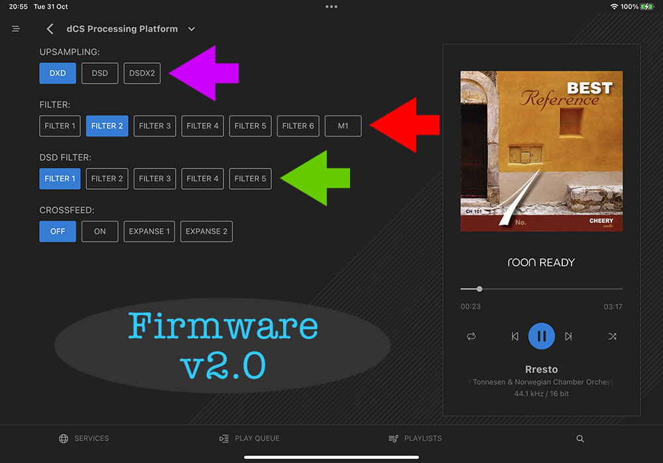The height and width of the screenshot is (463, 663).
Task: Choose FILTER 4 under Filter
Action: click(x=202, y=125)
